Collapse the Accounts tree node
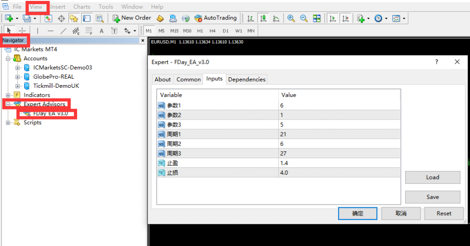Image resolution: width=470 pixels, height=246 pixels. point(8,58)
